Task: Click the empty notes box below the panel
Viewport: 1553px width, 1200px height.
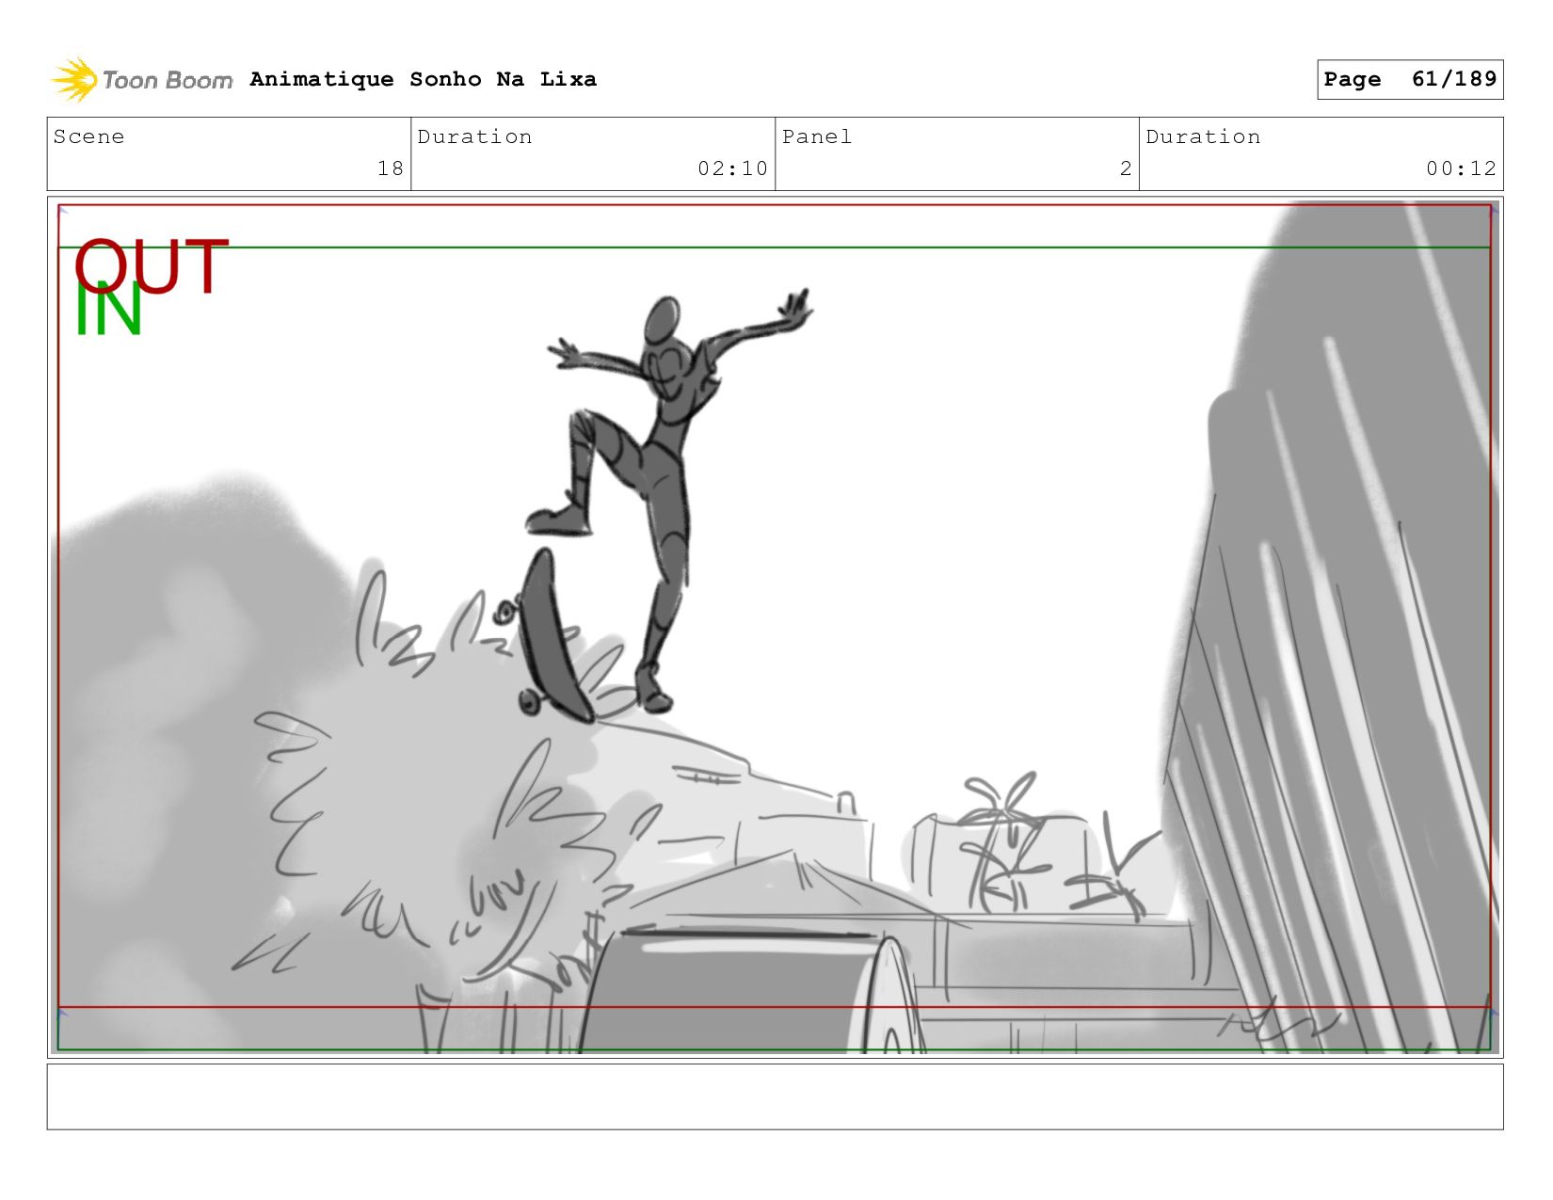Action: [x=775, y=1096]
